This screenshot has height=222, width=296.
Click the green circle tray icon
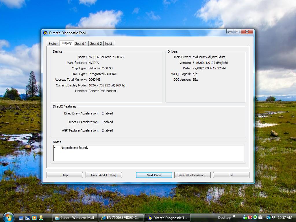[255, 217]
